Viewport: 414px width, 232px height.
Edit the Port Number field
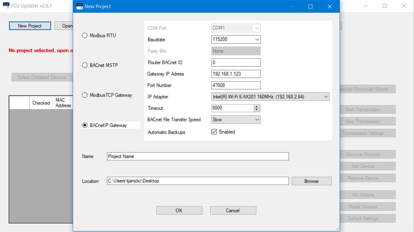coord(236,85)
